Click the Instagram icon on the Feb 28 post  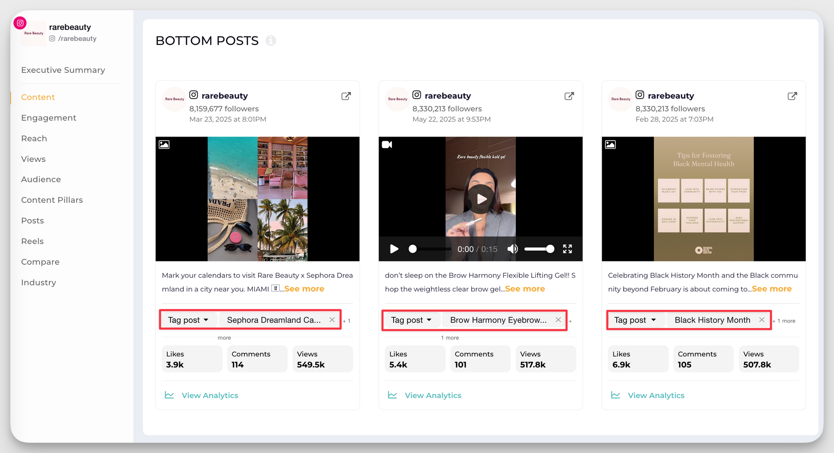click(640, 95)
